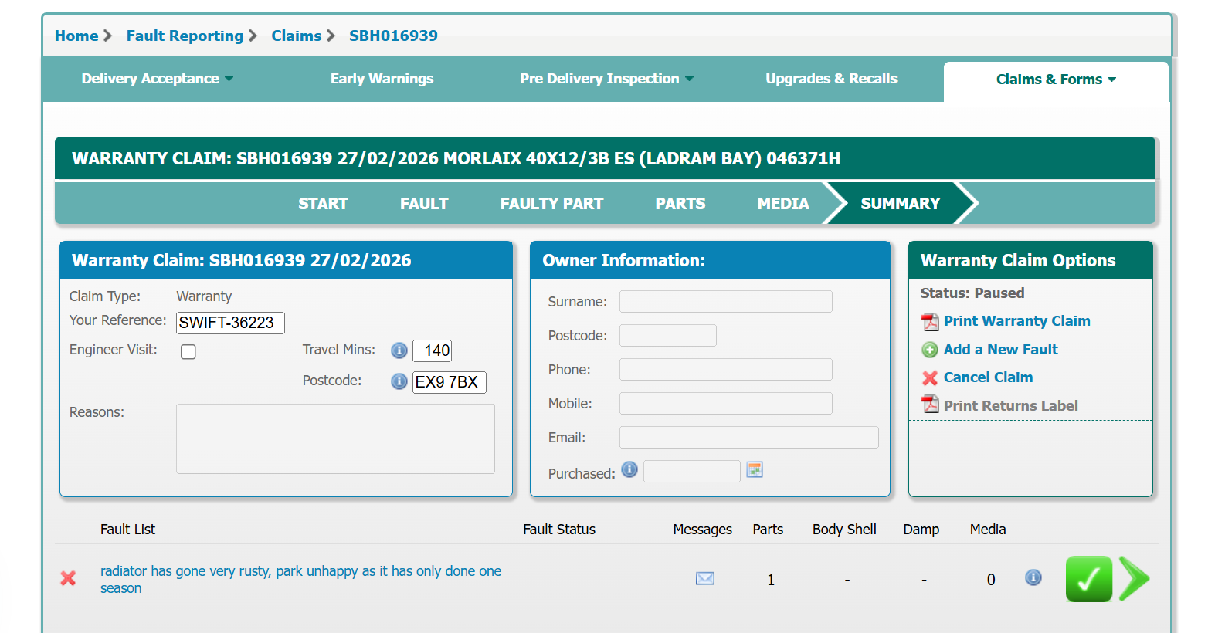The height and width of the screenshot is (633, 1208).
Task: Open the fault messages envelope icon
Action: pos(704,578)
